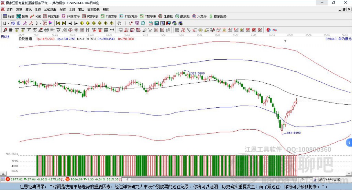Open the 浏览 menu

click(x=19, y=9)
